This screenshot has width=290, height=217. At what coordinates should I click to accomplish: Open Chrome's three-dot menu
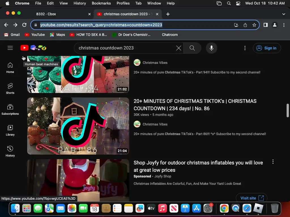click(284, 25)
